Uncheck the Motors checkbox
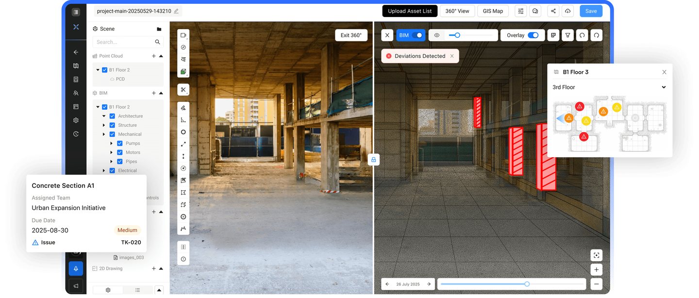The image size is (699, 298). coord(120,152)
